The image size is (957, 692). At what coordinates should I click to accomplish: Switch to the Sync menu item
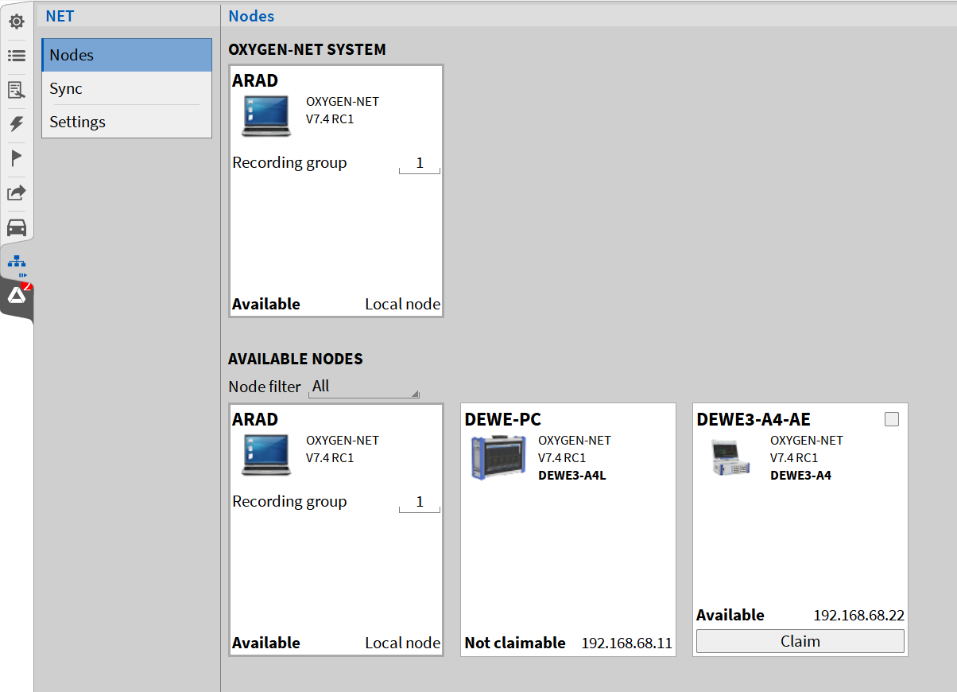[x=127, y=88]
